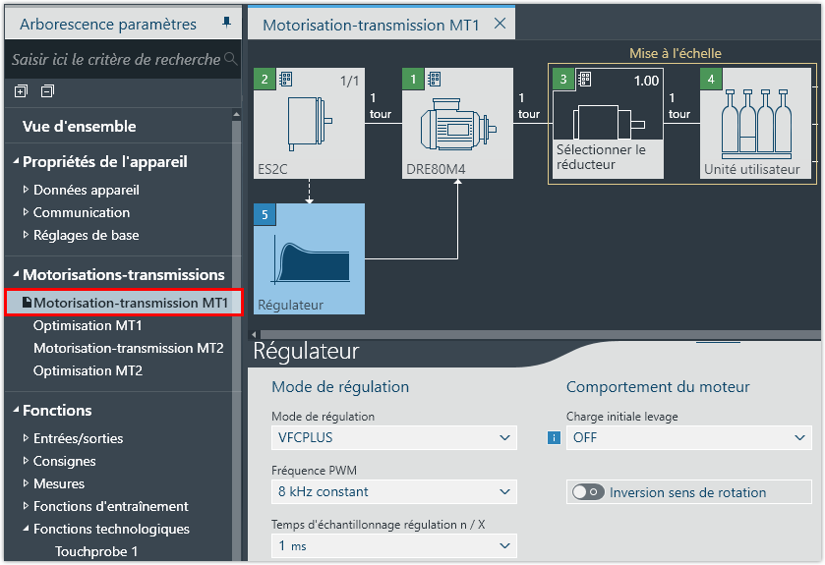Open the Fréquence PWM dropdown
The image size is (825, 565).
tap(393, 491)
